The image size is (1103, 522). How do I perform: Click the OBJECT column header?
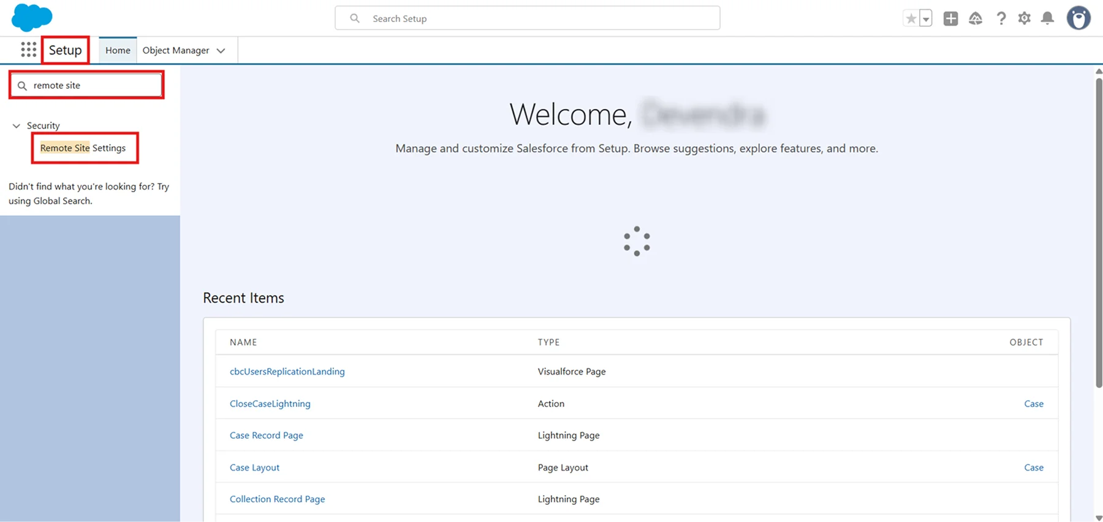[x=1026, y=342]
